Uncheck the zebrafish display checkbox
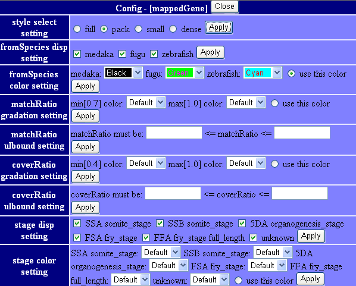Viewport: 356px width, 286px height. 154,54
